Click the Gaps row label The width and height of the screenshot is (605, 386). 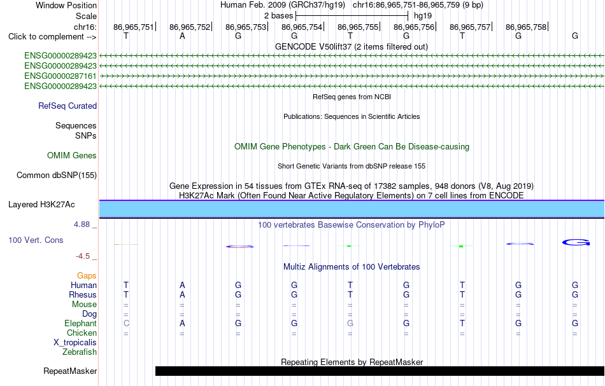[87, 275]
